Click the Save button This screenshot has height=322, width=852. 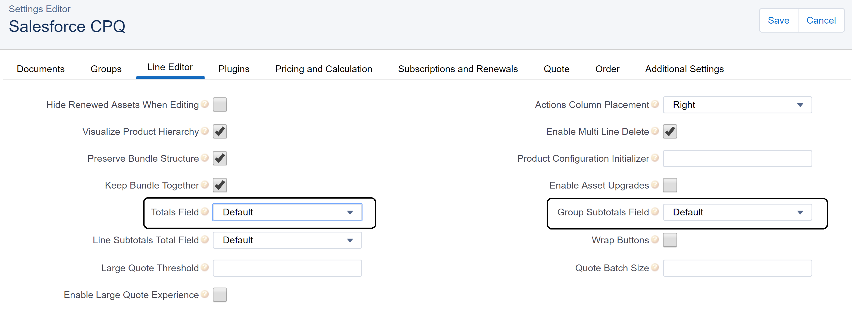778,20
